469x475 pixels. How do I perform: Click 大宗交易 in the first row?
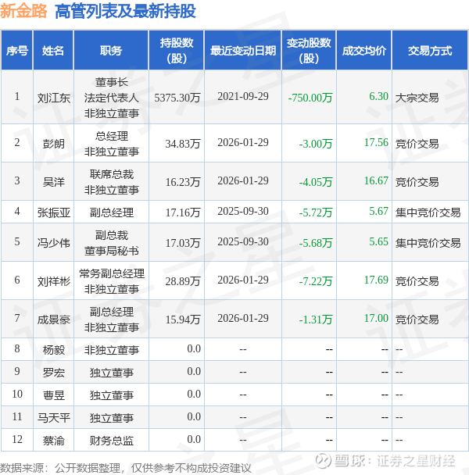(x=417, y=98)
